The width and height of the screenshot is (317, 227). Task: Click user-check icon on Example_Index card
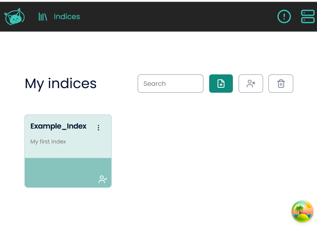point(102,179)
